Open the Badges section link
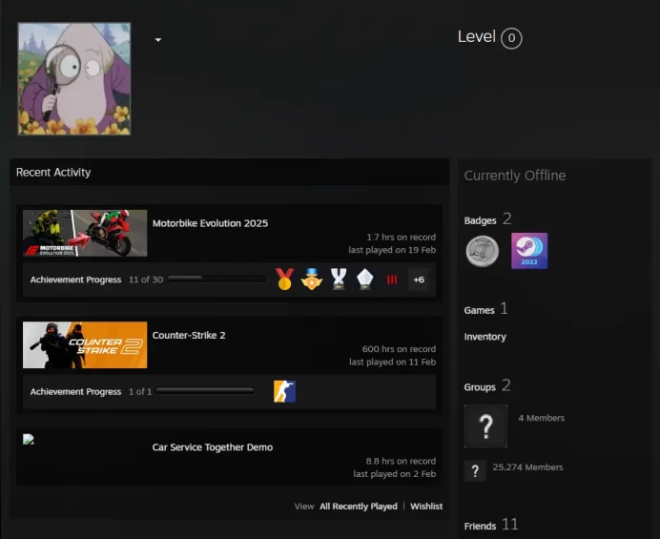The image size is (660, 539). (481, 220)
